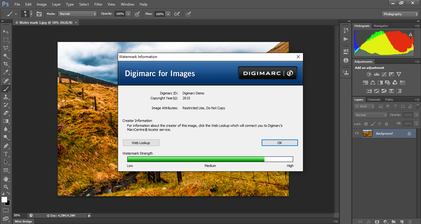Toggle Quick Mask mode
The image size is (421, 224).
click(6, 210)
